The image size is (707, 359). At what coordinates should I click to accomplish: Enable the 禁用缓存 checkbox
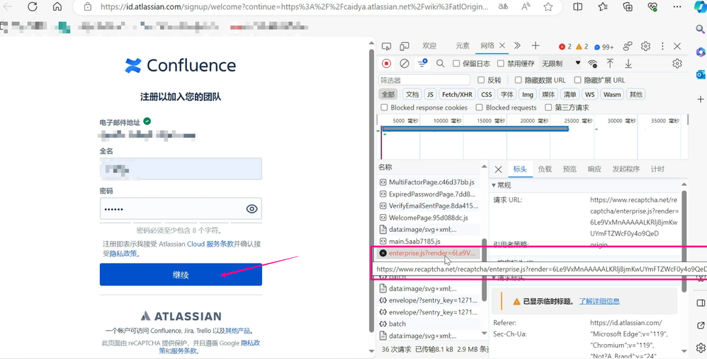pos(500,64)
